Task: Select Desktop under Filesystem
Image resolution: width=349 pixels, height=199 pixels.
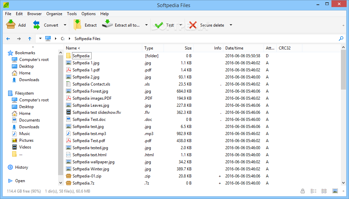Action: pyautogui.click(x=26, y=107)
